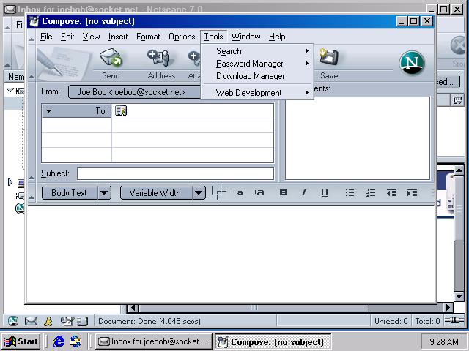
Task: Click the attachments list box
Action: (x=358, y=138)
